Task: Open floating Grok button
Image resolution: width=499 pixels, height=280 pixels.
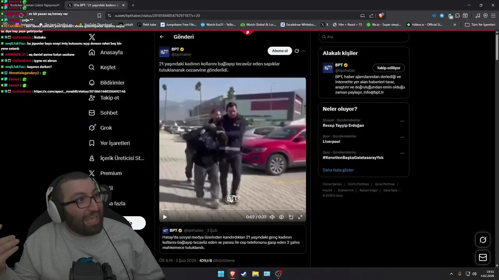Action: pos(483,240)
